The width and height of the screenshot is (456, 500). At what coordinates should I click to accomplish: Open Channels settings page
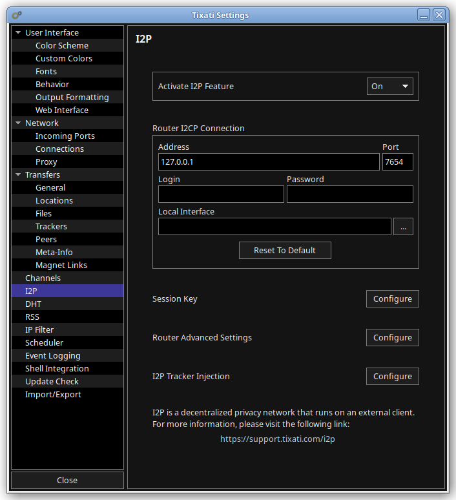[x=67, y=278]
